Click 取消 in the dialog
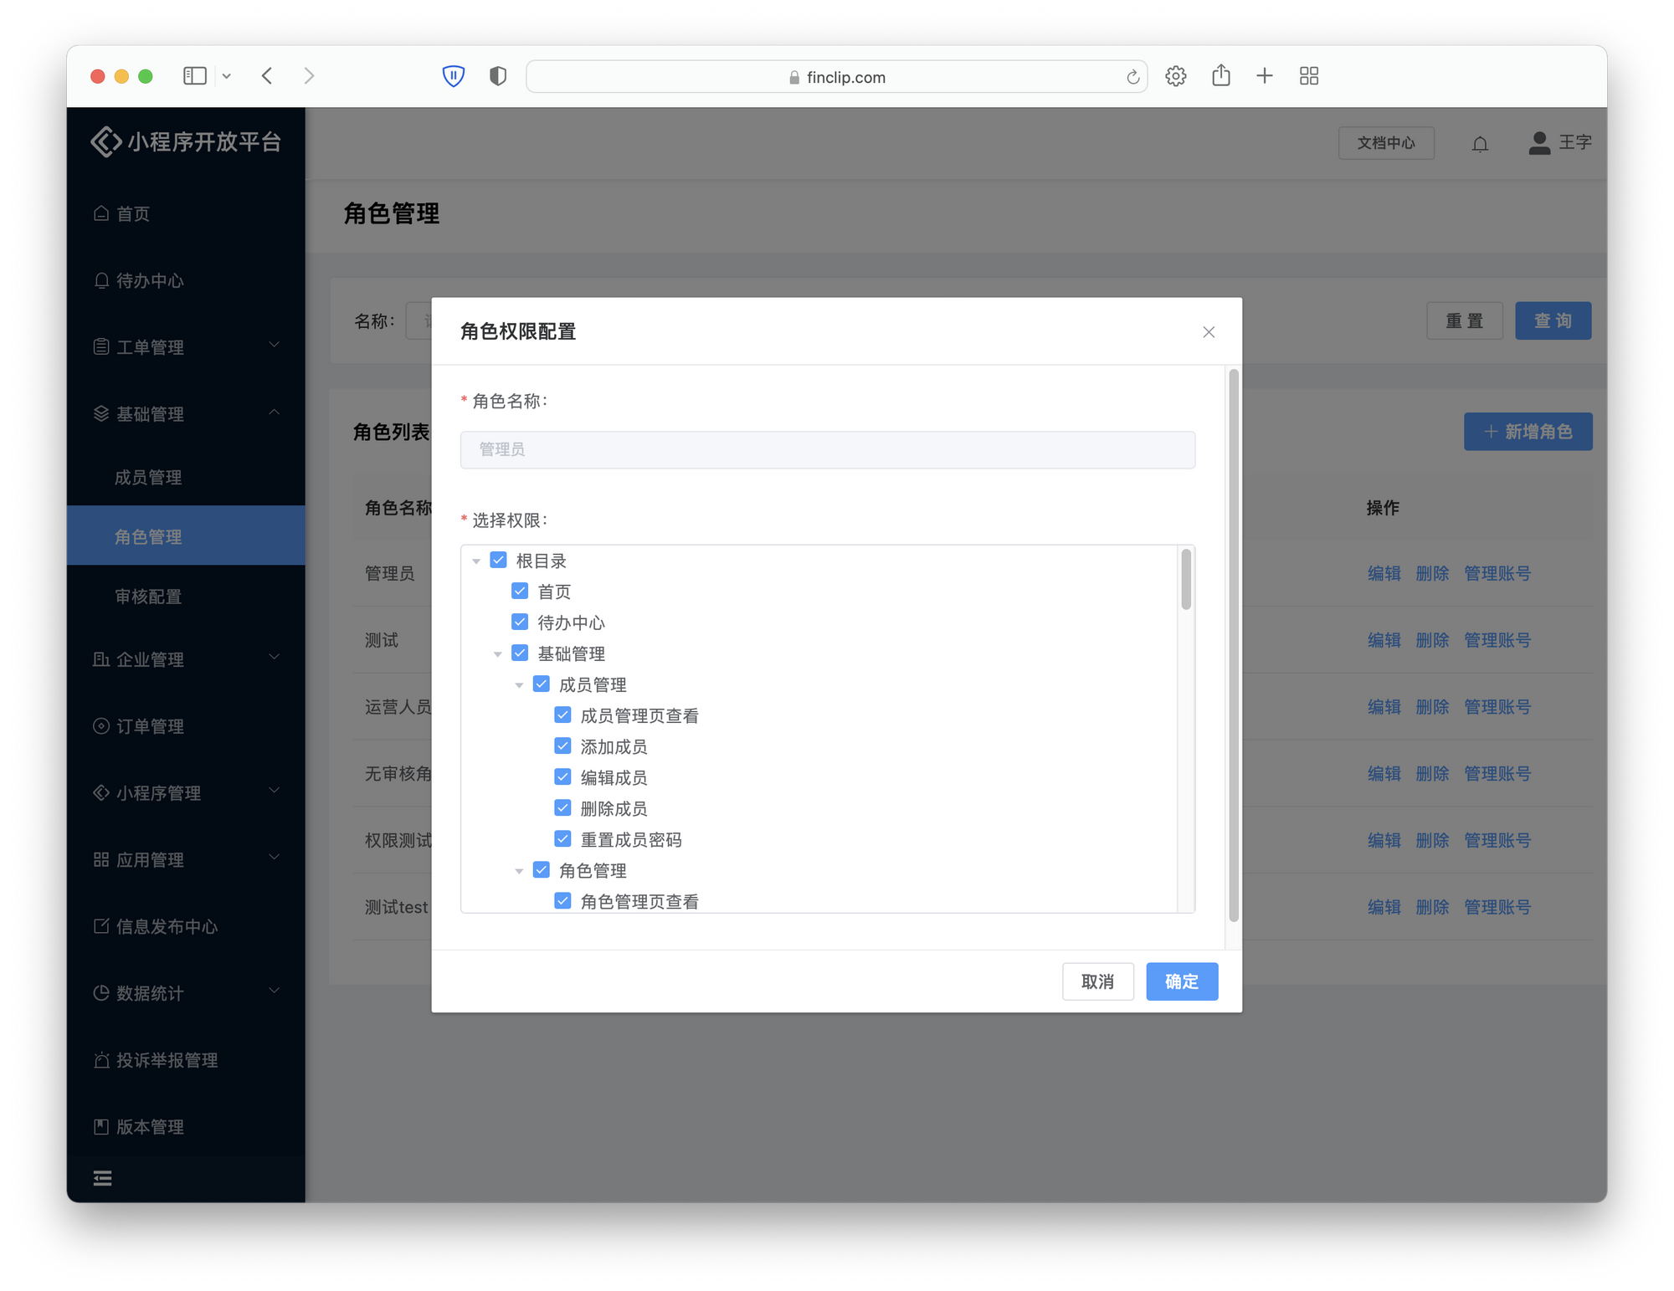 [x=1097, y=981]
